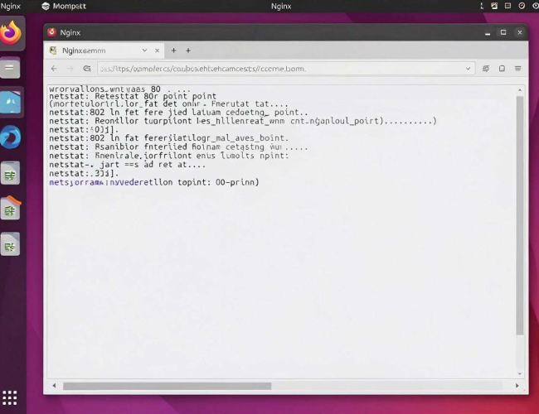Image resolution: width=539 pixels, height=414 pixels.
Task: Show applications grid in dock
Action: click(x=10, y=397)
